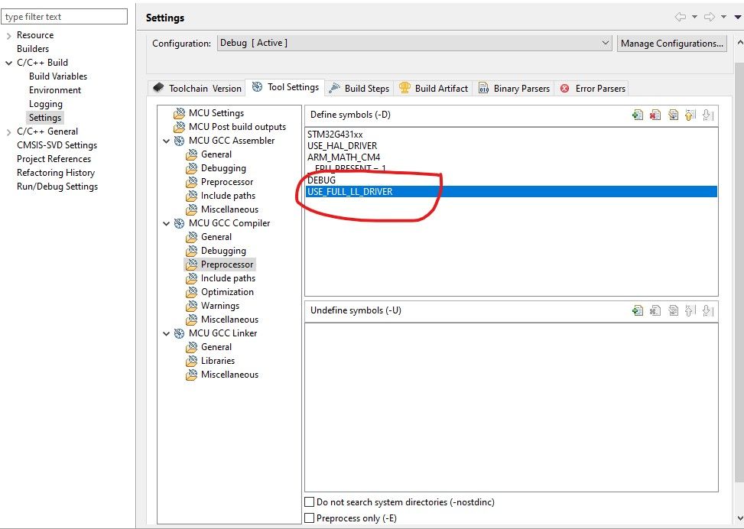Viewport: 744px width, 529px height.
Task: Expand the C/C++ General node
Action: [x=8, y=132]
